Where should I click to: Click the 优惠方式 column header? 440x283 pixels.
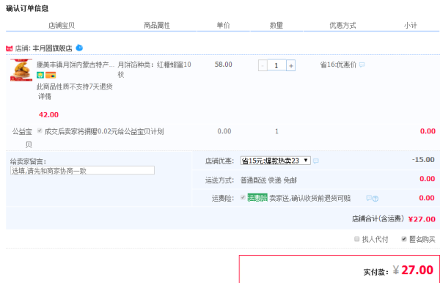pos(342,26)
